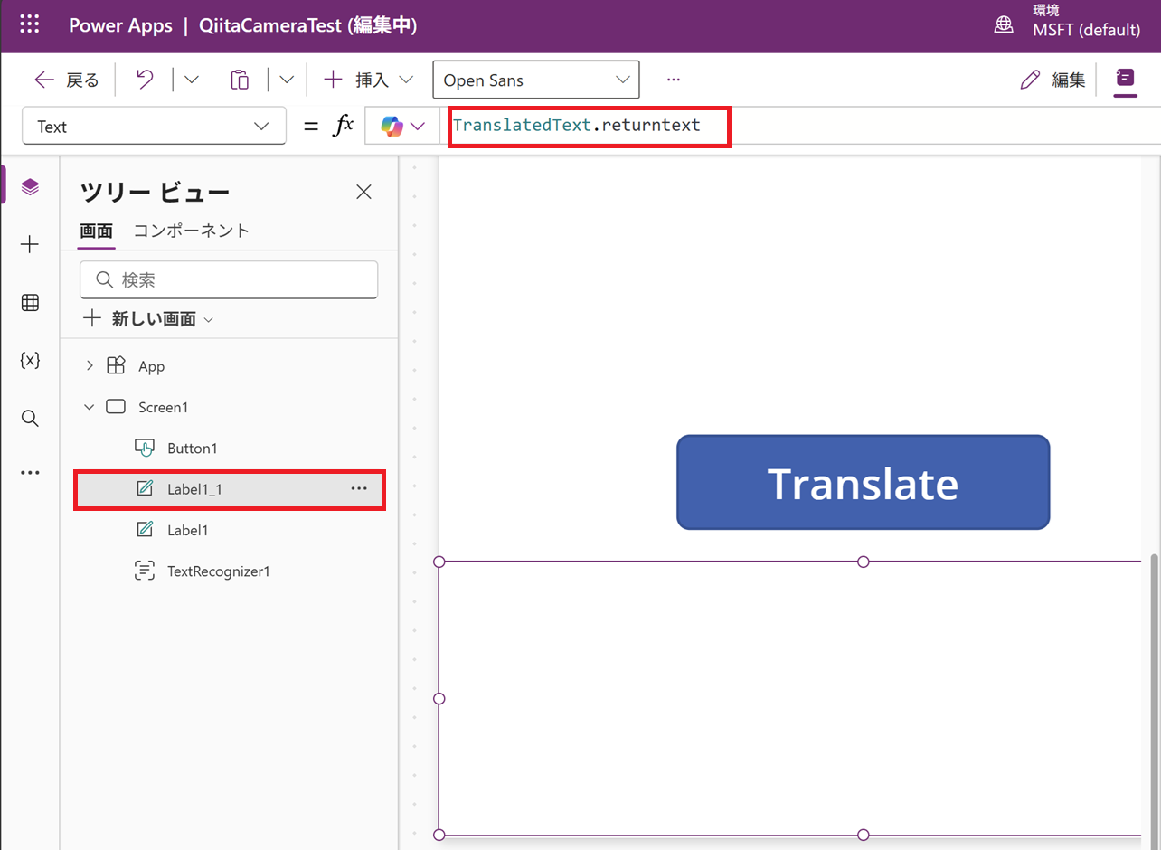
Task: Click the Power Apps brand title
Action: point(120,25)
